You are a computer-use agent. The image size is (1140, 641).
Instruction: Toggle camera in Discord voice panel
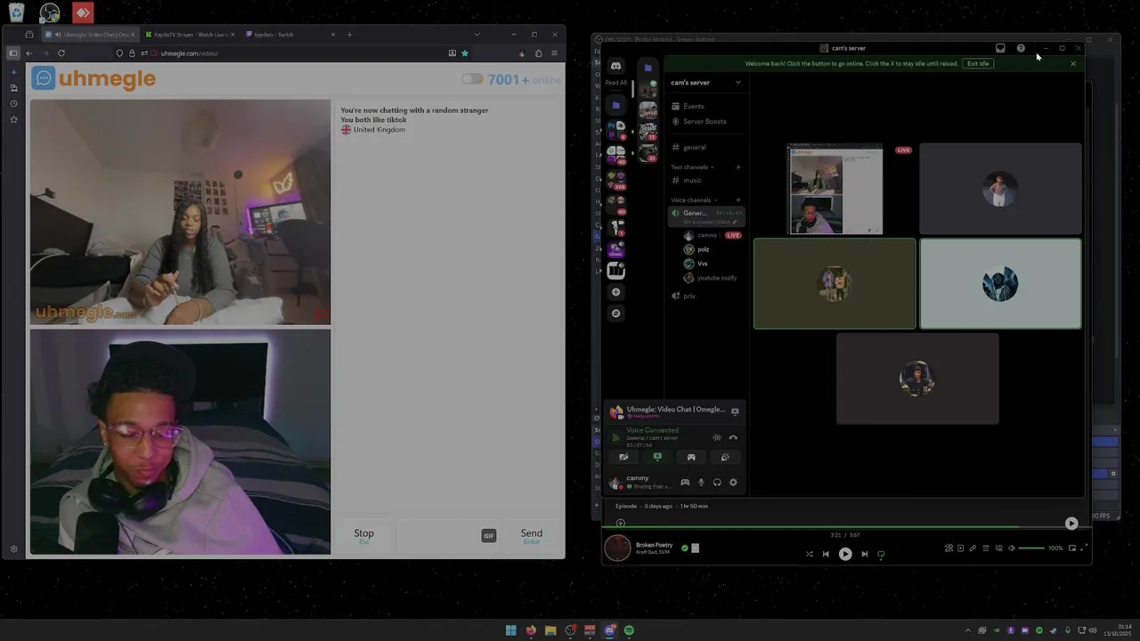[x=623, y=457]
